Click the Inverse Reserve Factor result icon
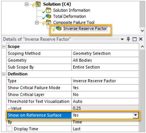 (59, 28)
